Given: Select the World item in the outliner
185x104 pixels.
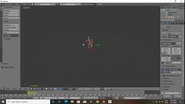Looking at the screenshot, I should click(170, 15).
